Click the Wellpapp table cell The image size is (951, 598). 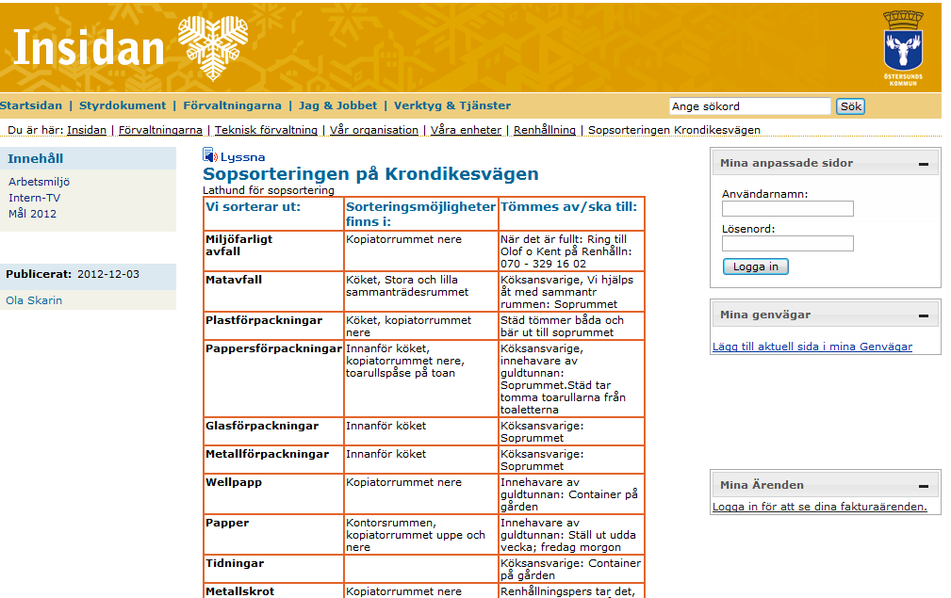[x=274, y=493]
